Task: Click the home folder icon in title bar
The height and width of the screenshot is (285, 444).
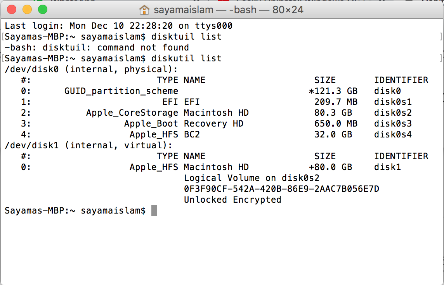Action: 144,9
